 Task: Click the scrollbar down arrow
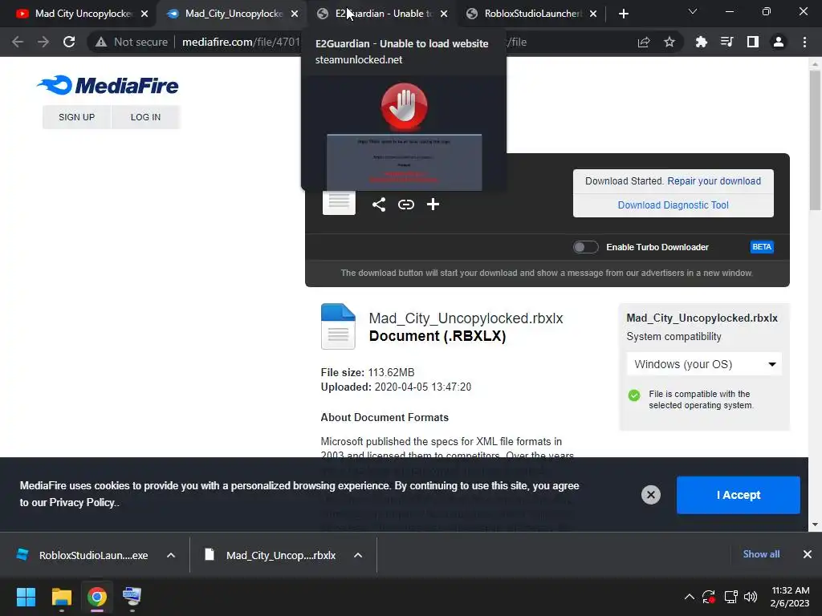[x=815, y=525]
